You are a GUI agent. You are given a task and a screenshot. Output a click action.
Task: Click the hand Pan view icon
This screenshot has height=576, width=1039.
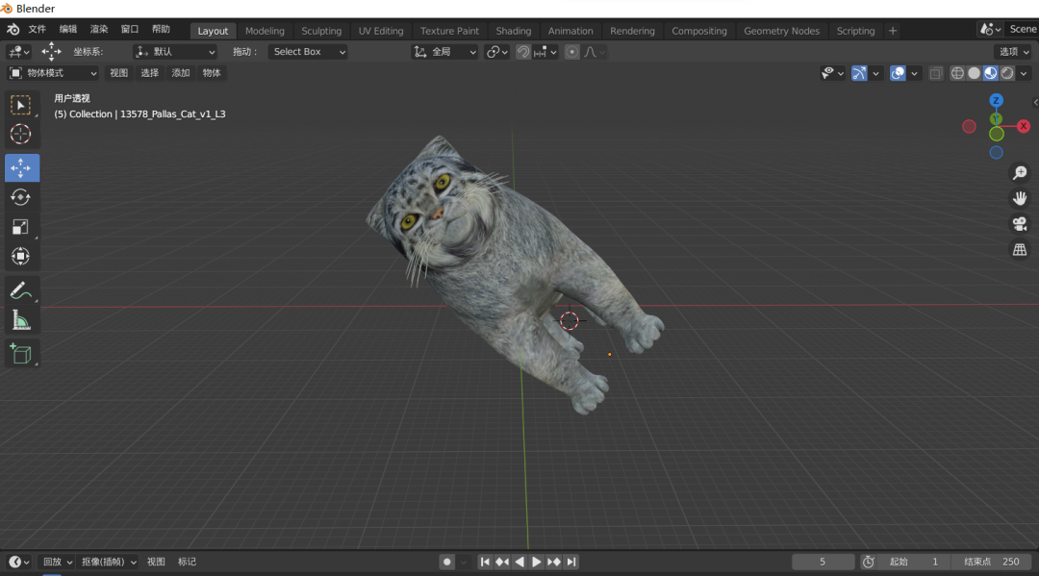[x=1020, y=198]
